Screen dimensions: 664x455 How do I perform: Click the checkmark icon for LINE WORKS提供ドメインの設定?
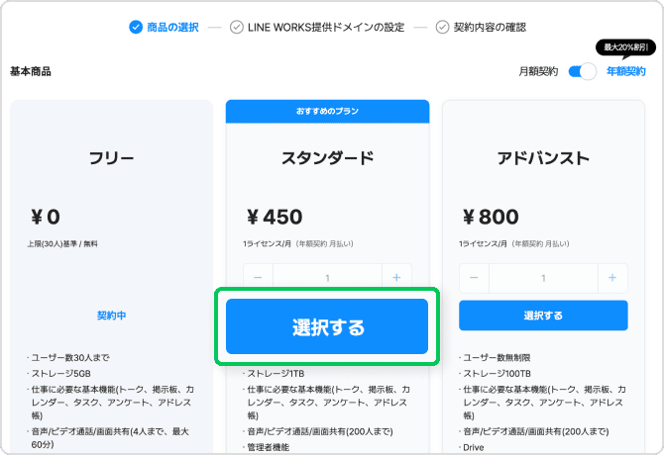(236, 27)
